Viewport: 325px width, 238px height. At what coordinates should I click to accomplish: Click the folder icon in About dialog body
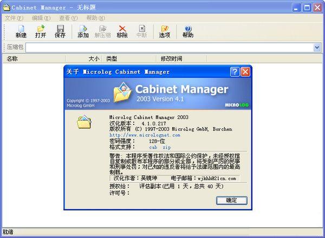pyautogui.click(x=84, y=122)
